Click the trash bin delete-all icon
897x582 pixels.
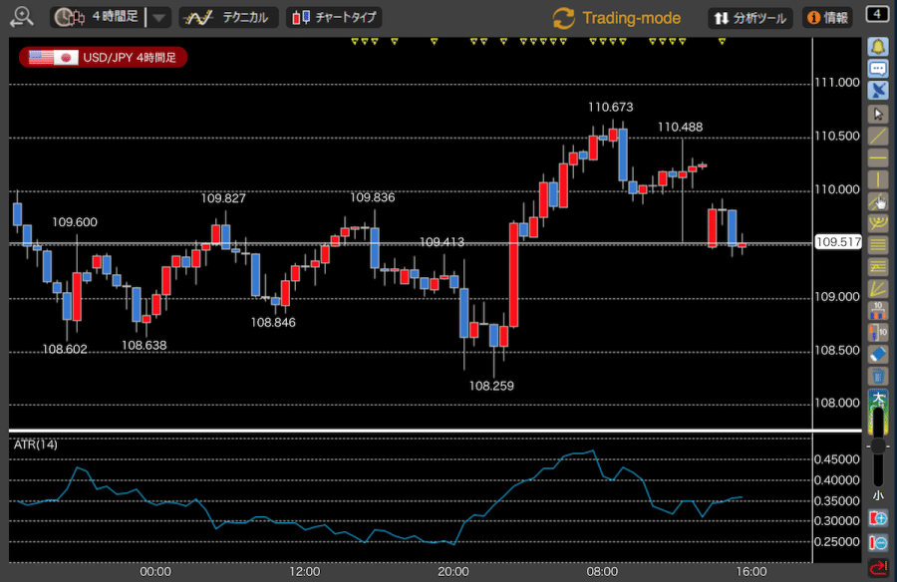(878, 376)
